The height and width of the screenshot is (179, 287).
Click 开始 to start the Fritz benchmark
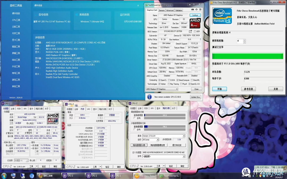point(220,89)
